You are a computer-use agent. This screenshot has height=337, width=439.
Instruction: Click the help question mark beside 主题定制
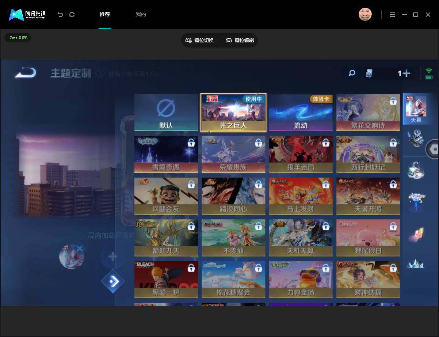click(x=100, y=73)
